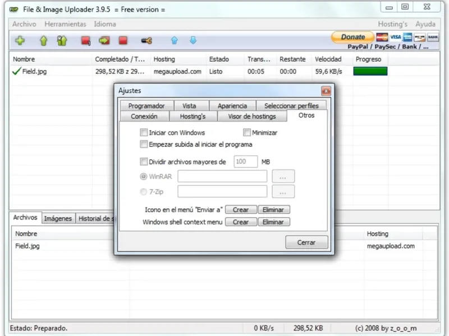Viewport: 449px width, 336px height.
Task: Move item up with blue up arrow
Action: tap(175, 40)
